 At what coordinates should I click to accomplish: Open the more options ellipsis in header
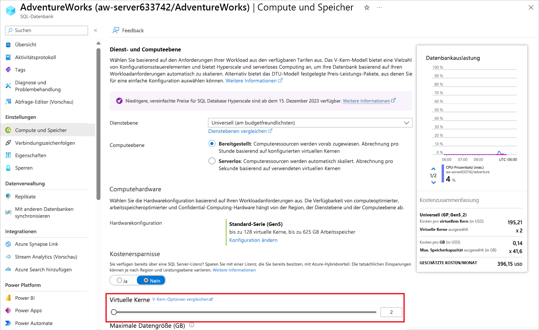pyautogui.click(x=379, y=8)
